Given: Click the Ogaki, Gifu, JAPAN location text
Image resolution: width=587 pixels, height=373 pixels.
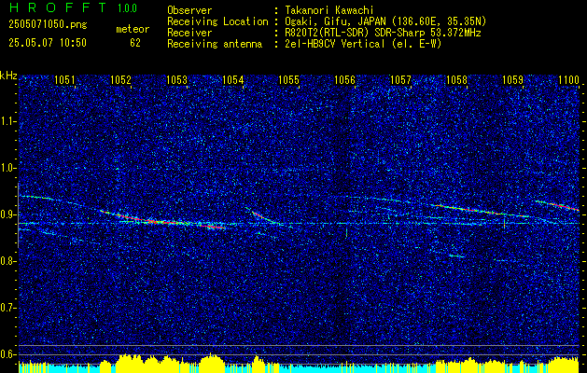Looking at the screenshot, I should point(385,21).
